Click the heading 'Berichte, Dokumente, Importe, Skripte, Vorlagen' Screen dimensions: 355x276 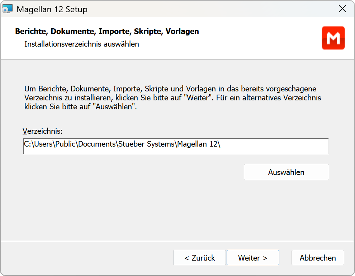pyautogui.click(x=107, y=31)
